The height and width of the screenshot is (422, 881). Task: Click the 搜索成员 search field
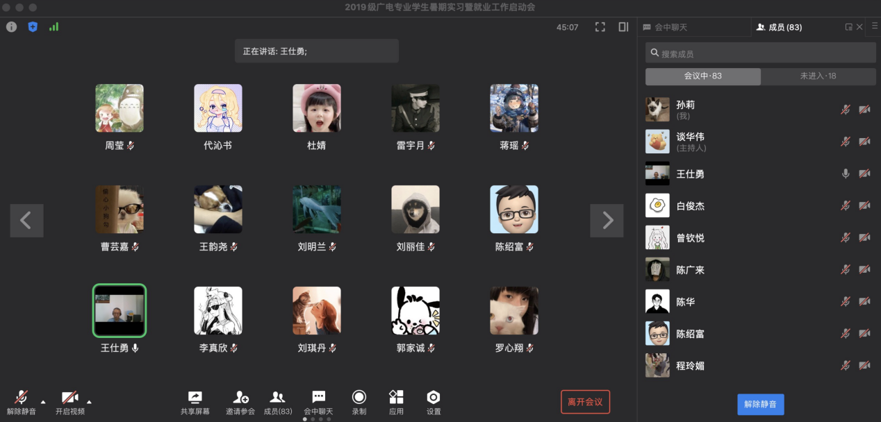[x=760, y=53]
